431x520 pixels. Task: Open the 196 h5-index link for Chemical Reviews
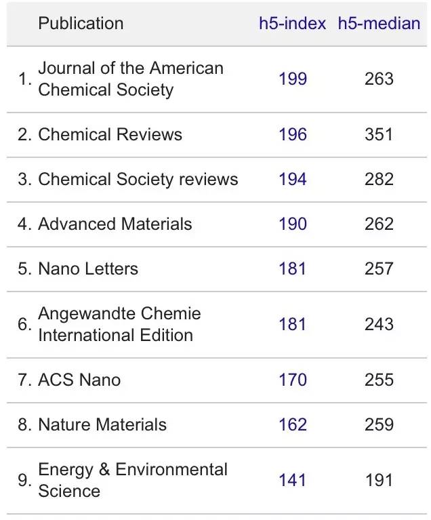click(x=292, y=135)
